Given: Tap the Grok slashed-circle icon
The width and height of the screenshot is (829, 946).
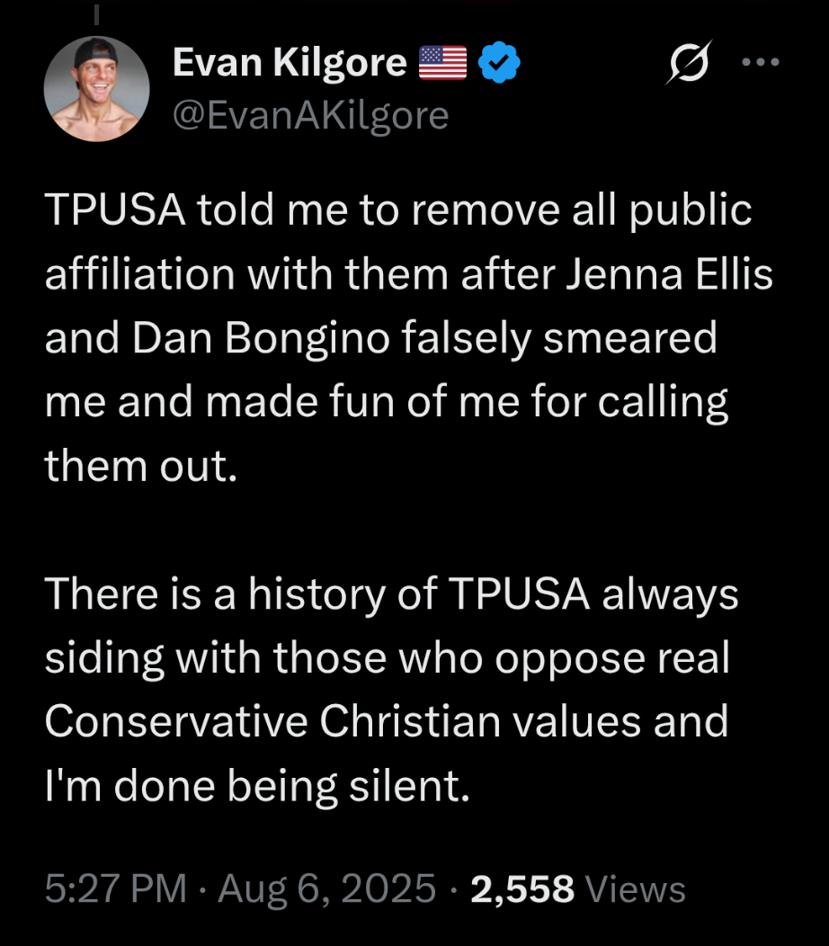Looking at the screenshot, I should tap(684, 65).
